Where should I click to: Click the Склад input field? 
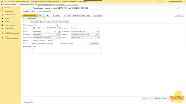(83, 38)
